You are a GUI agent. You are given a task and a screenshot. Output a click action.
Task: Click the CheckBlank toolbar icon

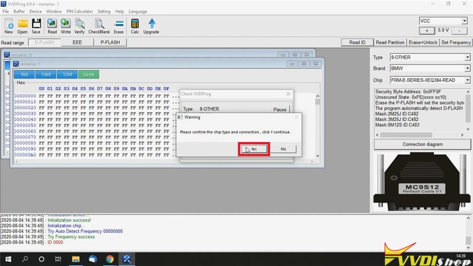(x=99, y=26)
